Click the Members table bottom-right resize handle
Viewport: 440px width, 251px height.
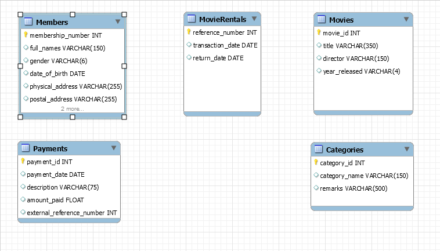[x=124, y=117]
